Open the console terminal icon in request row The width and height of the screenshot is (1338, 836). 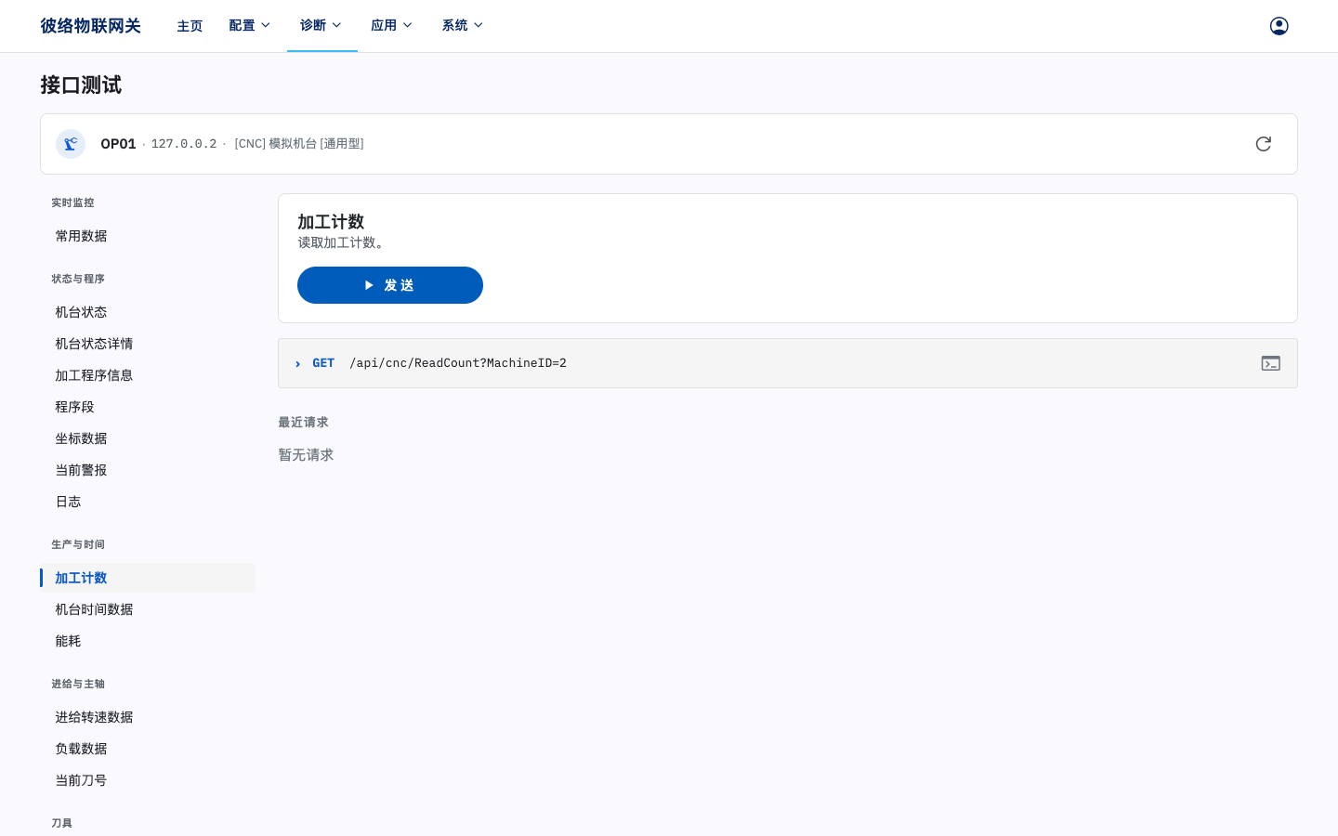click(x=1271, y=363)
